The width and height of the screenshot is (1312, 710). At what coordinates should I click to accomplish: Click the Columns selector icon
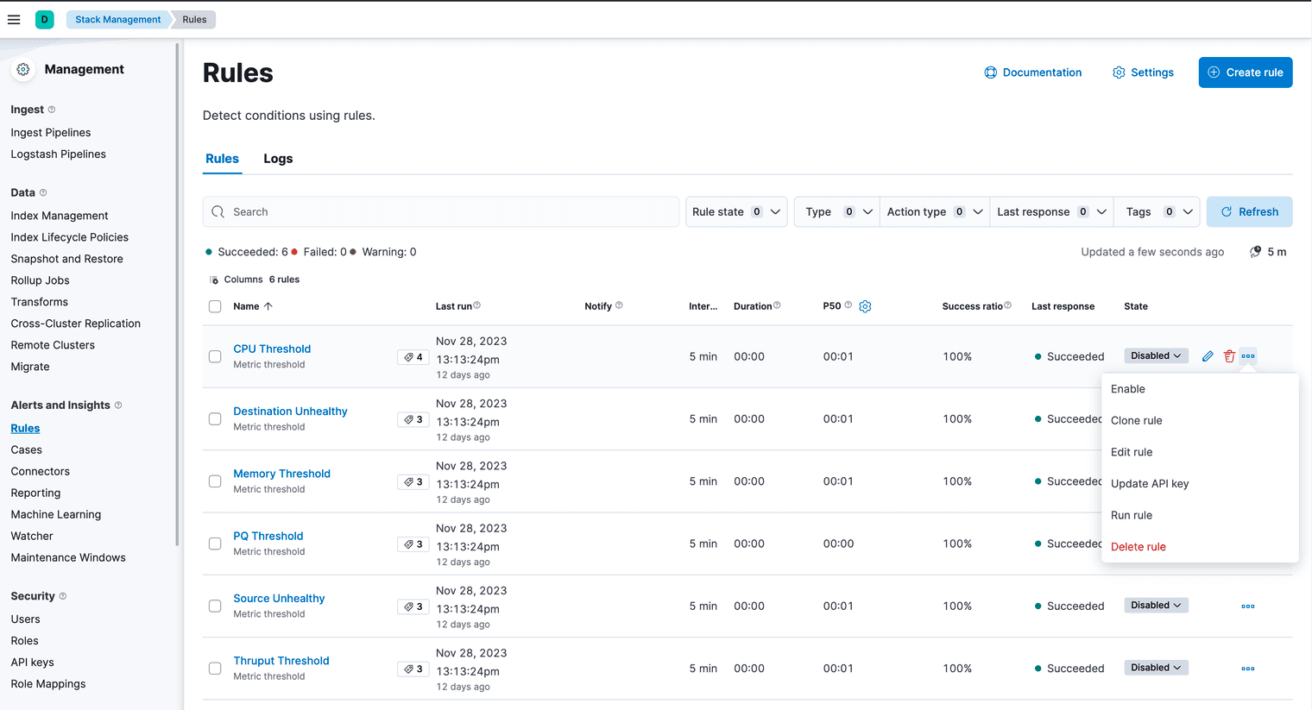point(214,280)
